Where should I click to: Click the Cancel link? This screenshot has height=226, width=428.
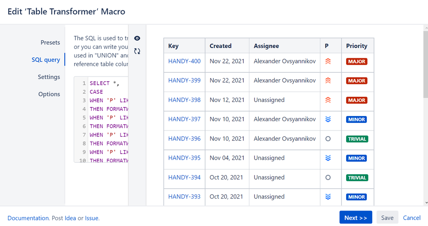tap(412, 218)
